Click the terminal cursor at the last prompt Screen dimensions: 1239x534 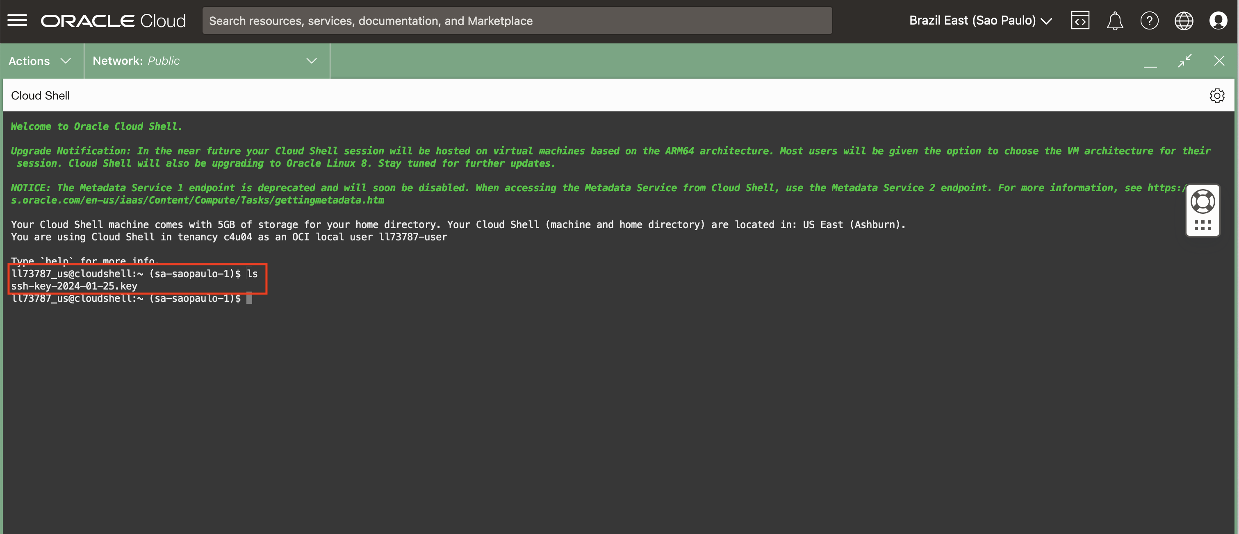[249, 298]
